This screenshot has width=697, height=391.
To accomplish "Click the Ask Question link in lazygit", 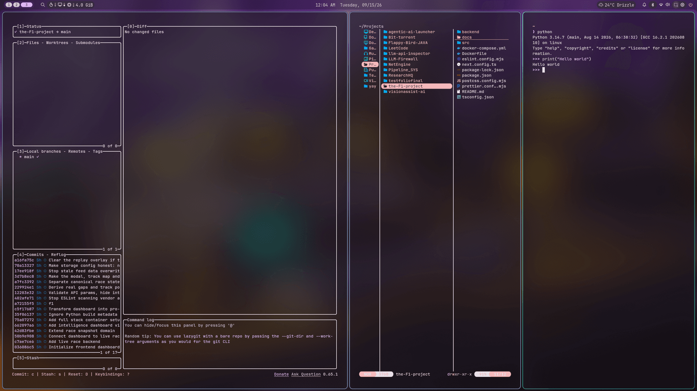I will click(306, 374).
